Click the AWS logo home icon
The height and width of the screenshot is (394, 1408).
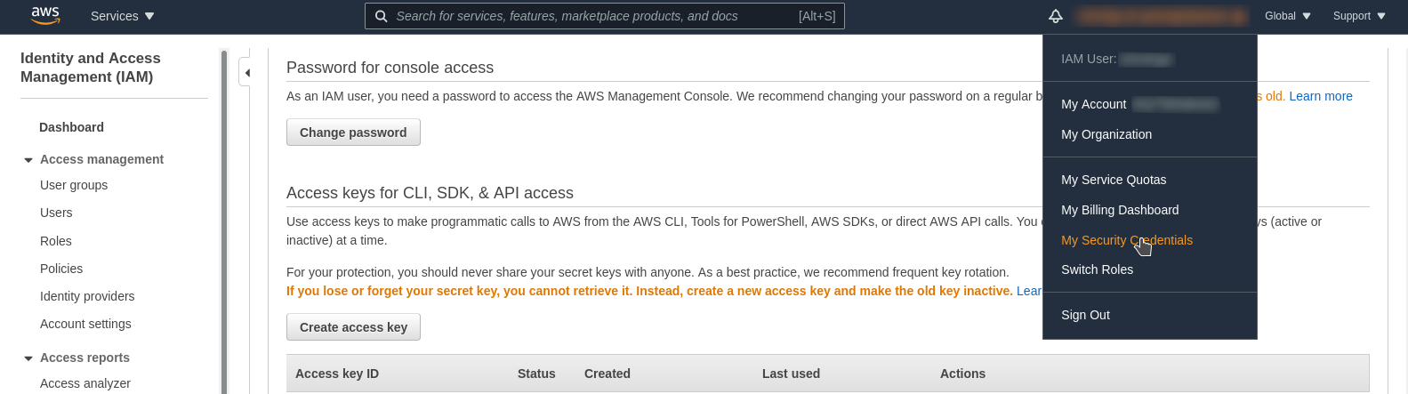pos(45,15)
